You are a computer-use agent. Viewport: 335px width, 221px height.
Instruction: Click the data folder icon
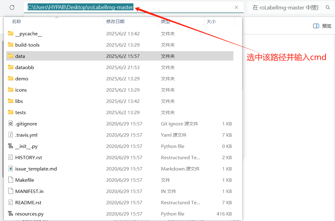10,56
